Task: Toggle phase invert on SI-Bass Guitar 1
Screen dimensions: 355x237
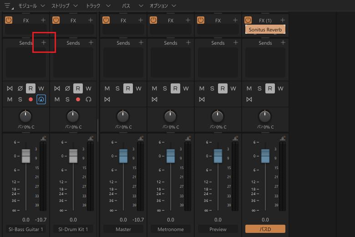Action: [20, 88]
